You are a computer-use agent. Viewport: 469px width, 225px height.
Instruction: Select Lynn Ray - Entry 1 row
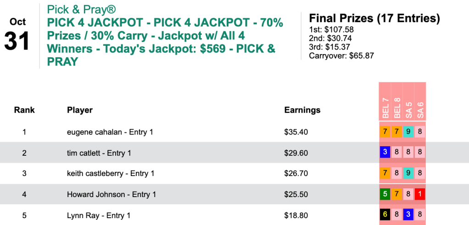[x=99, y=215]
